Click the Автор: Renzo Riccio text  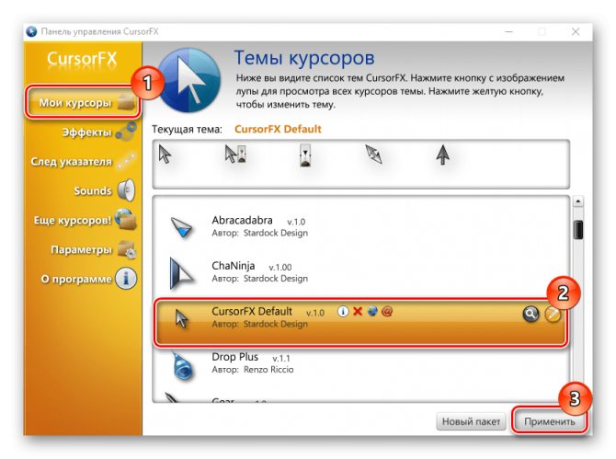click(x=253, y=370)
